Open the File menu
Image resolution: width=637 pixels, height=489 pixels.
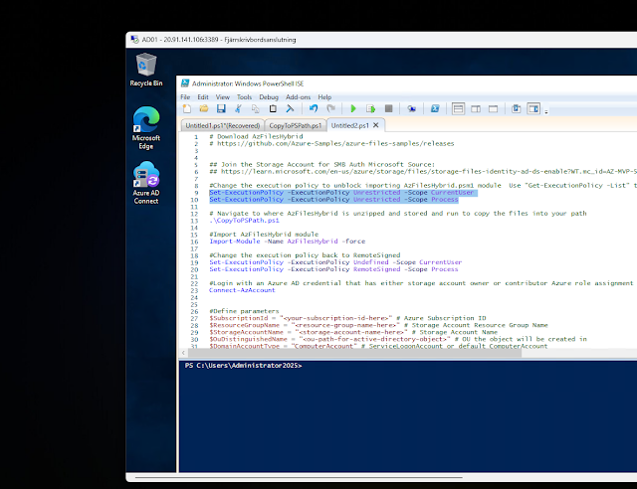tap(185, 97)
